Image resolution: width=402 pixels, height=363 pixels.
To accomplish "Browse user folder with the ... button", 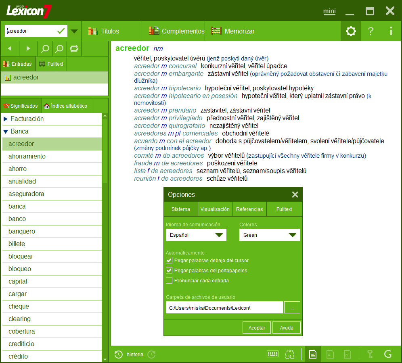I will pos(292,307).
